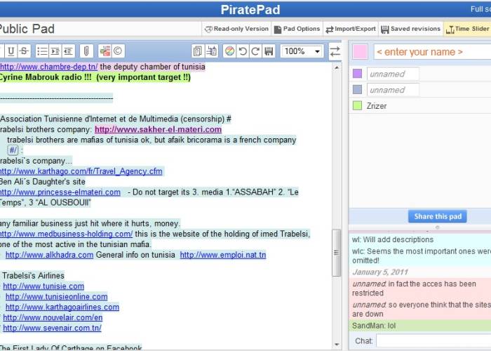This screenshot has width=491, height=351.
Task: Click the Full screen link in header
Action: tap(480, 9)
